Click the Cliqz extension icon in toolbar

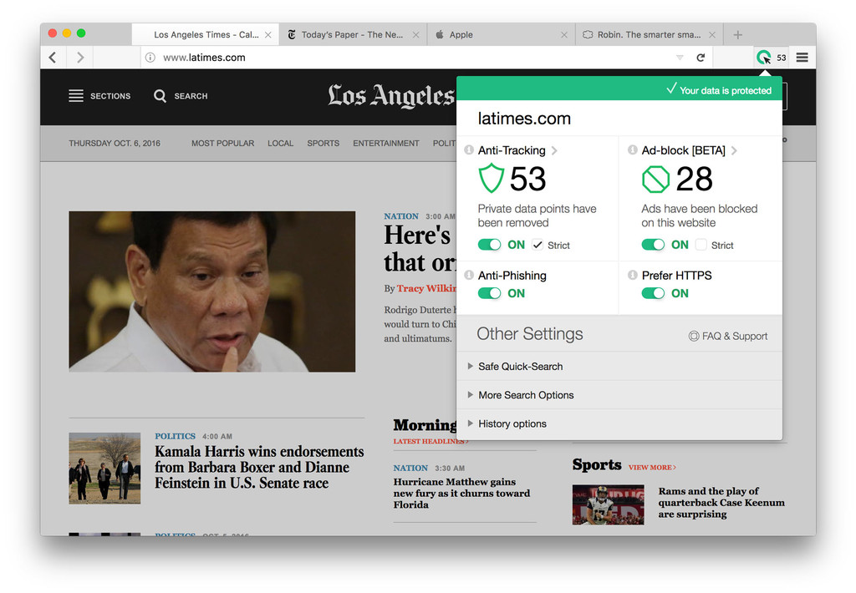pos(763,58)
